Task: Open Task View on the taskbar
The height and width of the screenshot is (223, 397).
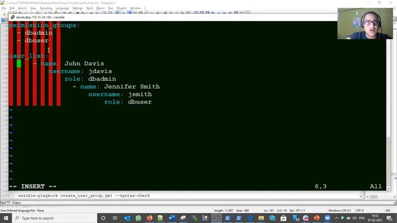Action: [x=115, y=218]
